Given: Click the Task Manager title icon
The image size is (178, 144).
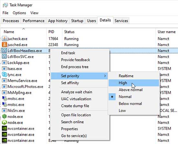Looking at the screenshot, I should (5, 5).
